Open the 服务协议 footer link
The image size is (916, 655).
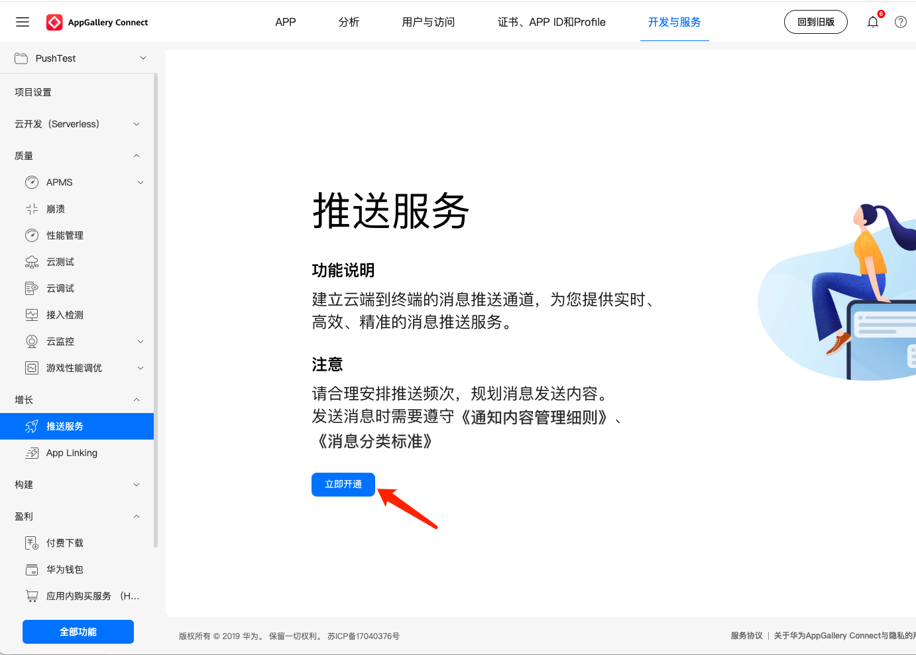(746, 636)
